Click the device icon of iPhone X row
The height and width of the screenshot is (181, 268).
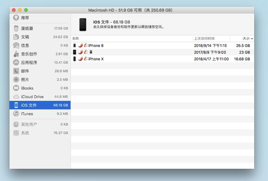click(x=75, y=59)
